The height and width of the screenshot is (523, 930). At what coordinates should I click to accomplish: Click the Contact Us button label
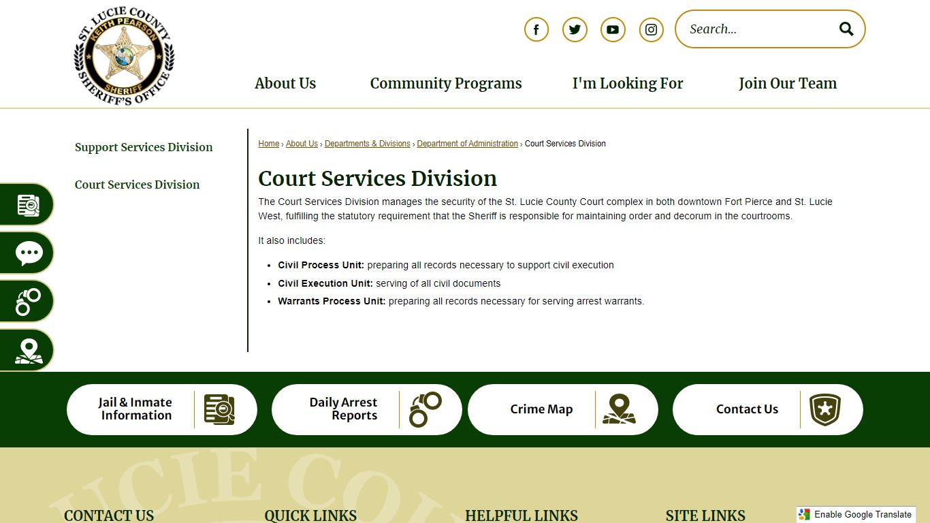pos(747,409)
